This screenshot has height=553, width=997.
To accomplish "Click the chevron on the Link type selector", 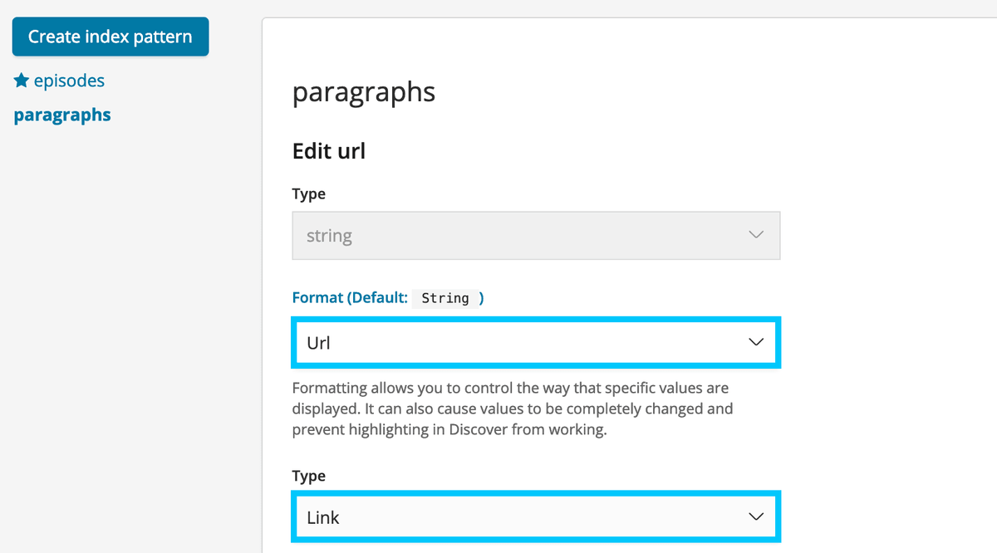I will click(756, 516).
